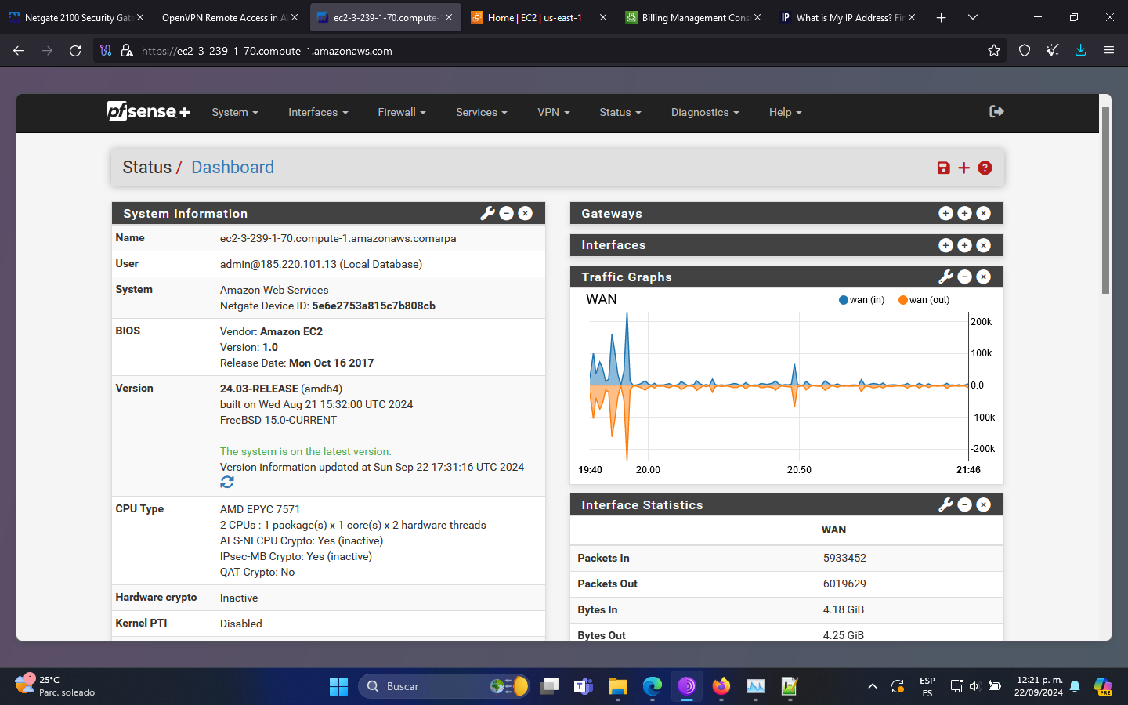The width and height of the screenshot is (1128, 705).
Task: Open the Help dropdown menu
Action: click(786, 112)
